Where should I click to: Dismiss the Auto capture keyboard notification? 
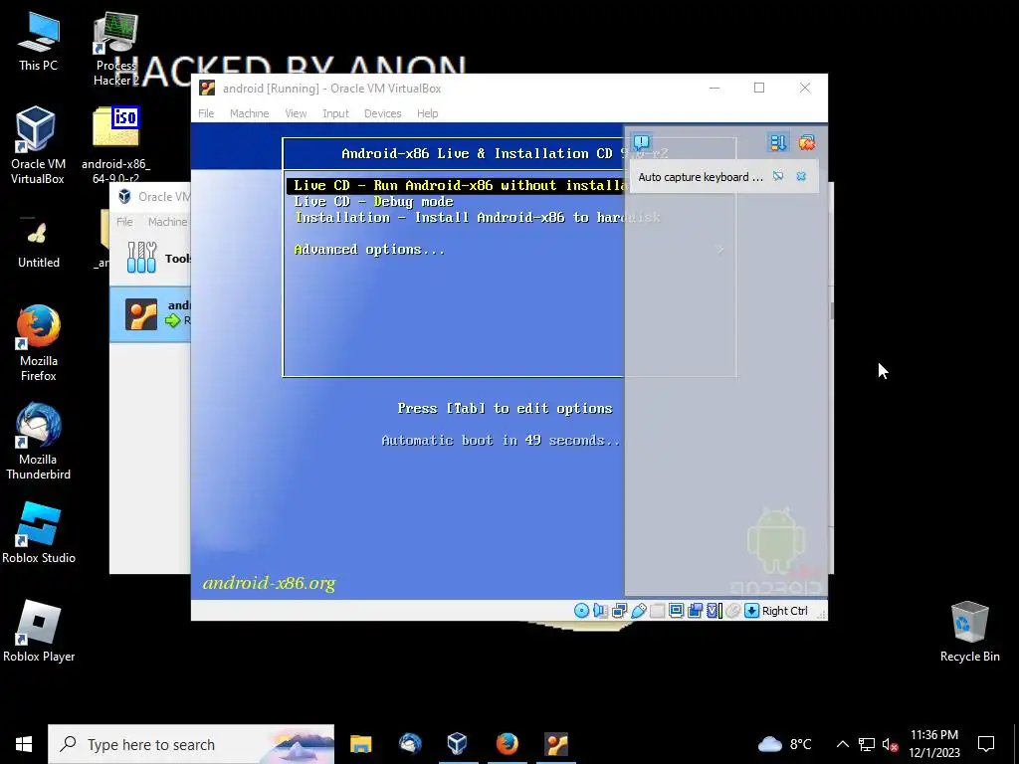(x=801, y=177)
